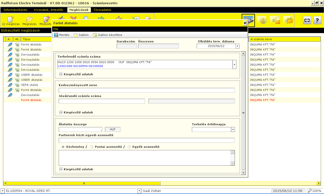Click the Jóváírandó számla száma input field
This screenshot has width=324, height=194.
(x=102, y=101)
